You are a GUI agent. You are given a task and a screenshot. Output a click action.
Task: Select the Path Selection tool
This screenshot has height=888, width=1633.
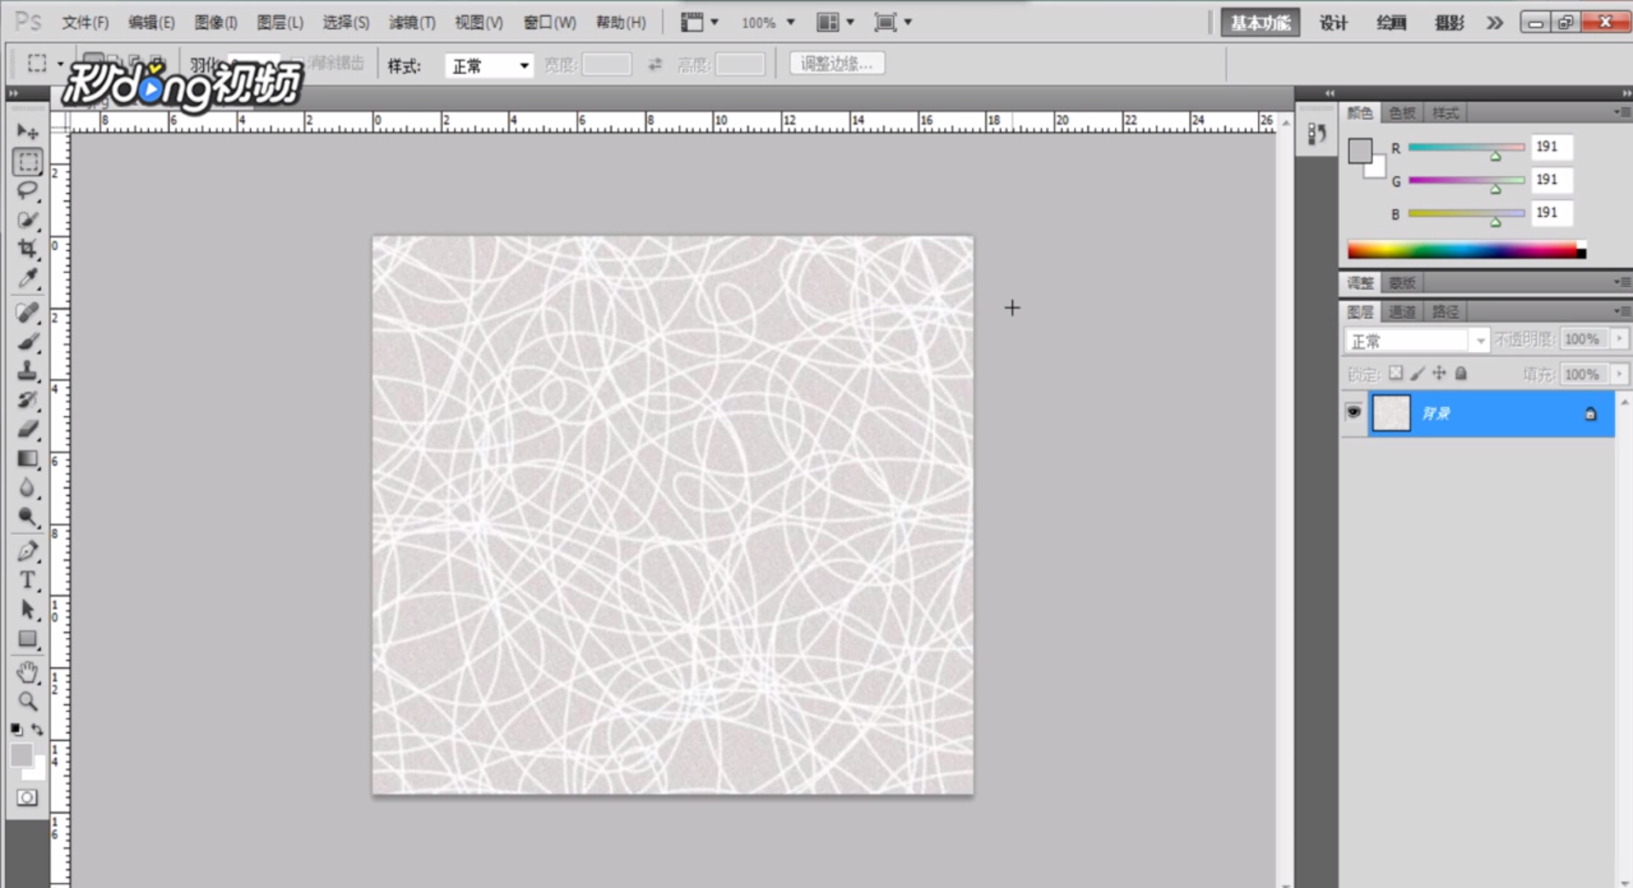click(27, 609)
